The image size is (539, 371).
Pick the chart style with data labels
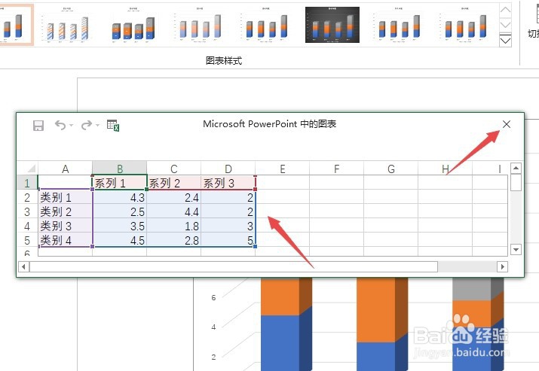[x=133, y=25]
